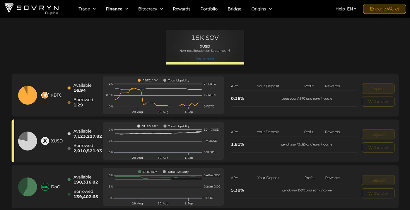Click the RBTC bitcoin token icon

(45, 95)
